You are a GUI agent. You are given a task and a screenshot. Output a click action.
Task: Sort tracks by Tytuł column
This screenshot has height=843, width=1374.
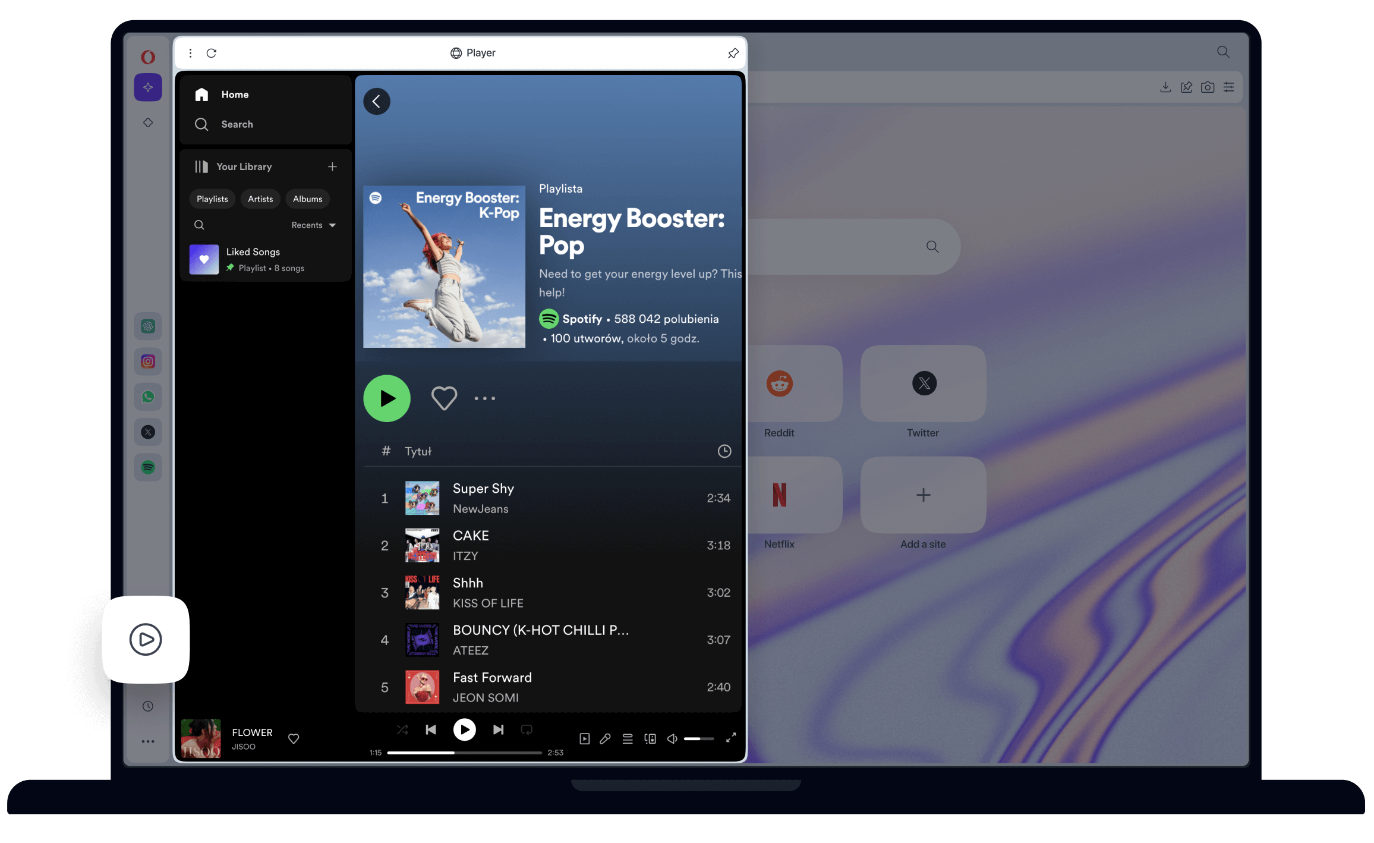click(418, 451)
